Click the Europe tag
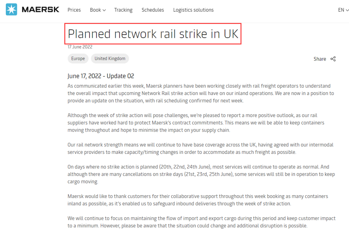Screen dimensions: 349x236 click(x=78, y=59)
